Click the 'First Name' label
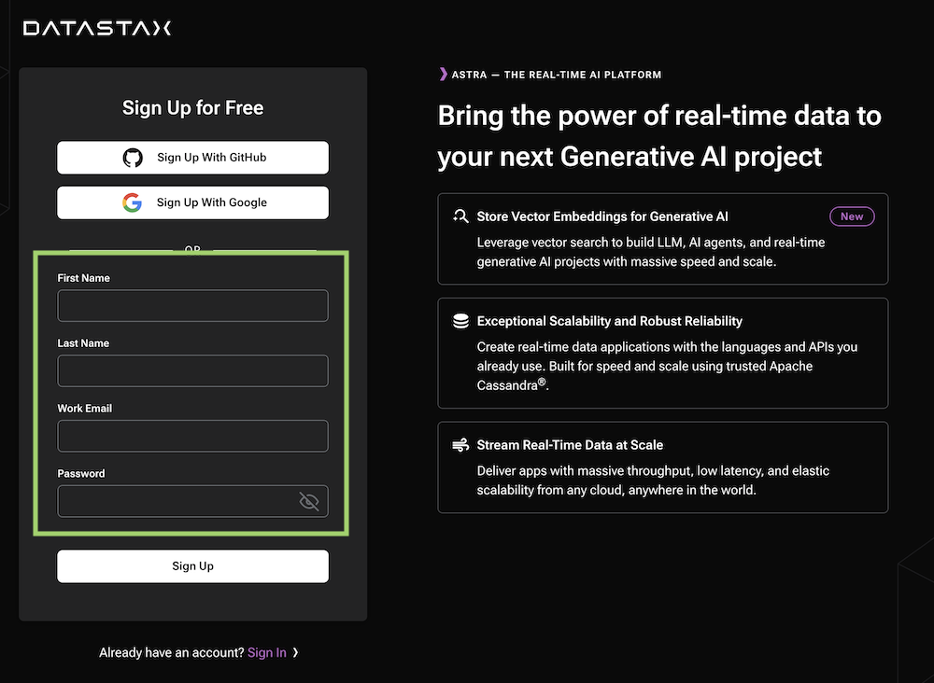This screenshot has height=683, width=934. tap(83, 278)
